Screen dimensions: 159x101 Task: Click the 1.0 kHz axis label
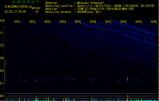(x=2, y=45)
